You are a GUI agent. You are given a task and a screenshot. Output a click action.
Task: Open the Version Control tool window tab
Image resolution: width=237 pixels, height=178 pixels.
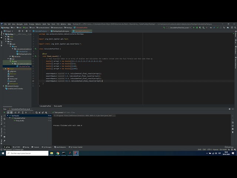click(76, 147)
